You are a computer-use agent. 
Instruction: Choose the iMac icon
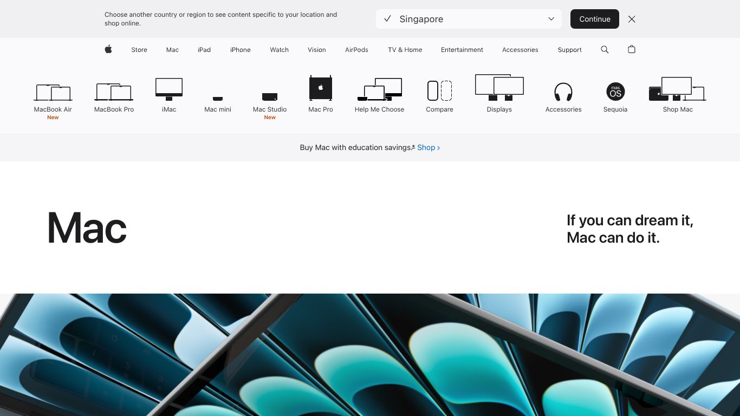click(x=169, y=89)
